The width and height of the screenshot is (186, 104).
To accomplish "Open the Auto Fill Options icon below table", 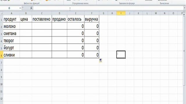I will point(101,60).
